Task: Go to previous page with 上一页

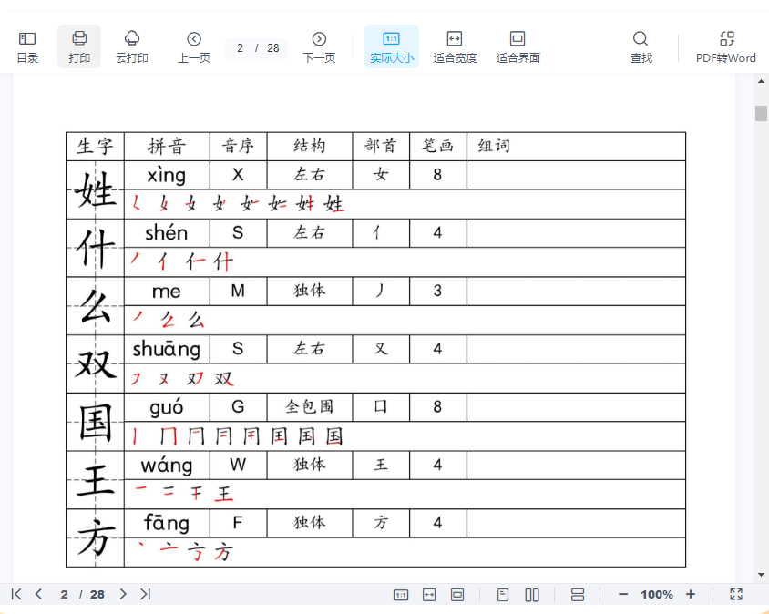Action: (x=193, y=46)
